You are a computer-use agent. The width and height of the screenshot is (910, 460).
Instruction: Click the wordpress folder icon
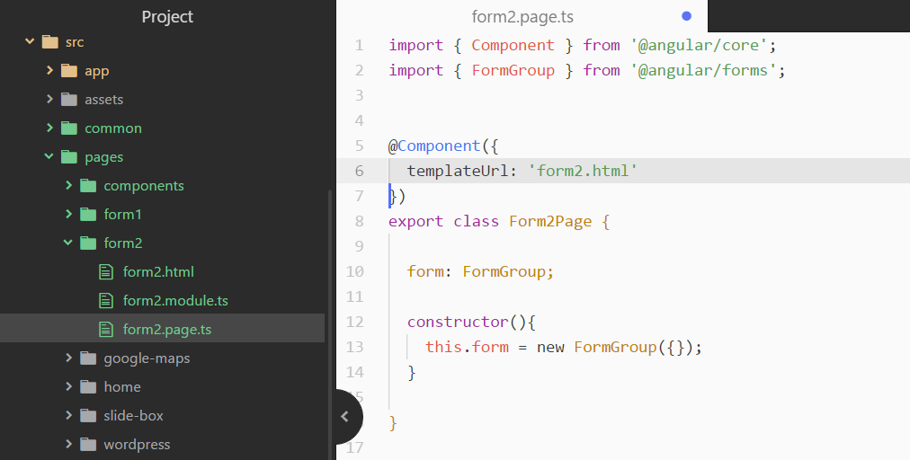pos(88,445)
